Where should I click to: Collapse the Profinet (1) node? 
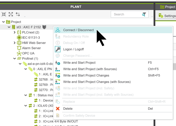pos(14,58)
